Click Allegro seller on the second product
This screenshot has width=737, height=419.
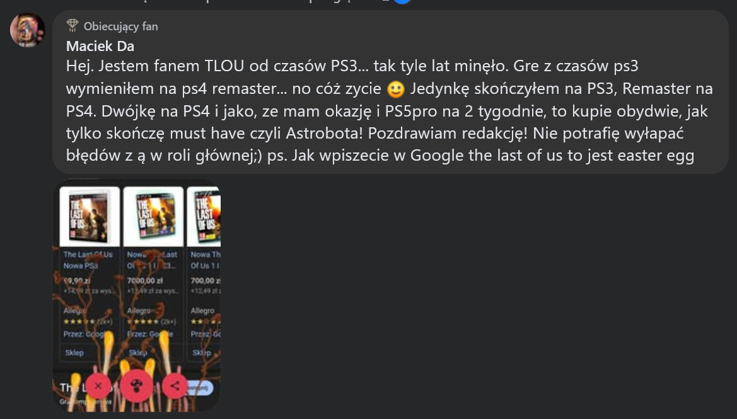139,311
